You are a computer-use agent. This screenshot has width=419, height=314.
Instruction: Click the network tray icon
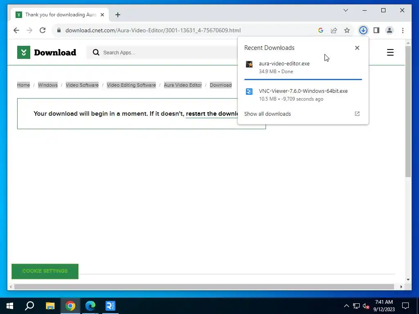[356, 306]
